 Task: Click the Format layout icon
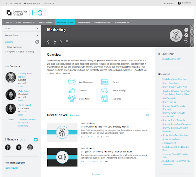[x=105, y=82]
